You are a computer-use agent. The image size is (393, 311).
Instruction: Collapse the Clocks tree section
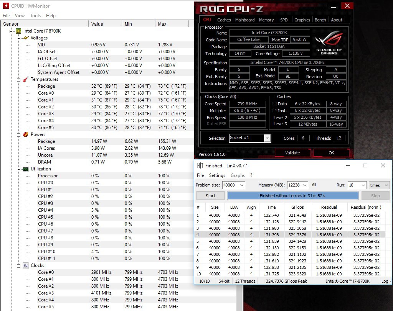(18, 266)
